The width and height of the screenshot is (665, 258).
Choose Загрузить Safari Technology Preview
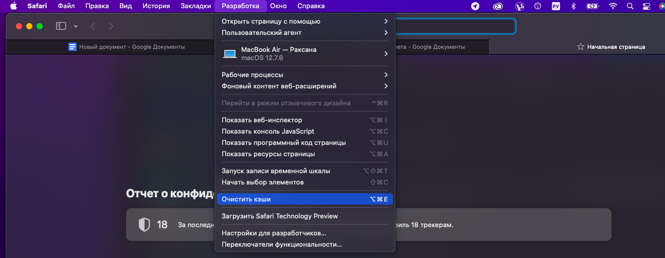pos(305,216)
